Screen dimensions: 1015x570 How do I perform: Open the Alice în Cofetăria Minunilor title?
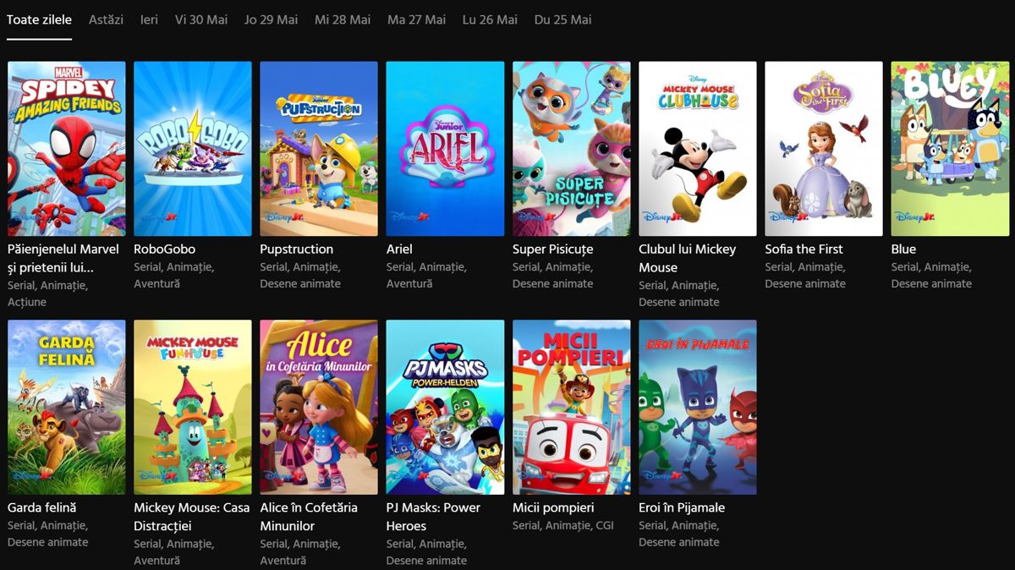coord(309,517)
